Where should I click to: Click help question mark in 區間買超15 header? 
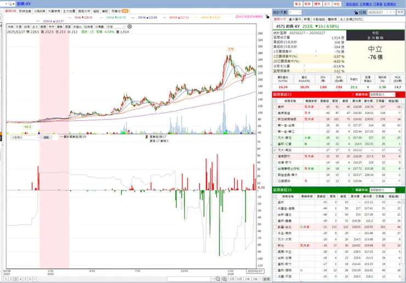click(353, 94)
